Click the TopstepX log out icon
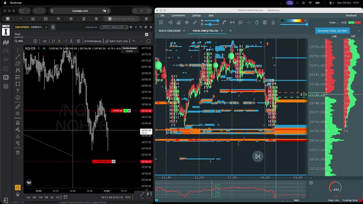Screen dimensions: 363x204 point(6,200)
